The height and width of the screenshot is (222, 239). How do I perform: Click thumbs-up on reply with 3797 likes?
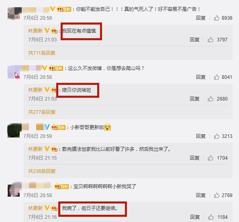point(210,40)
